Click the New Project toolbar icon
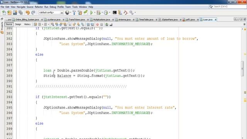247x139 pixels. click(9, 12)
